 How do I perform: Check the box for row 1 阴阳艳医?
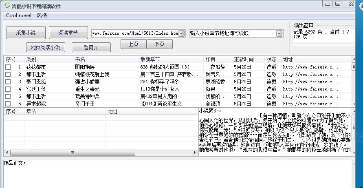(x=8, y=67)
